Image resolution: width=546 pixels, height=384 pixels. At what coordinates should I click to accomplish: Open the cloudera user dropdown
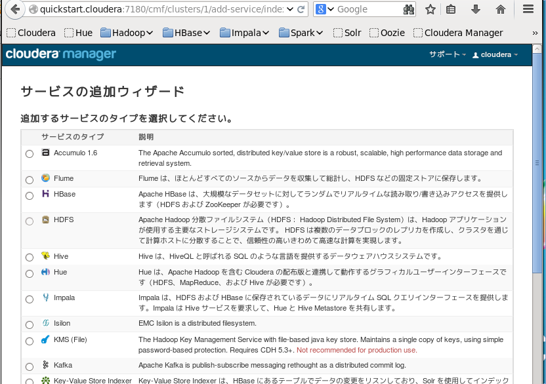tap(495, 54)
